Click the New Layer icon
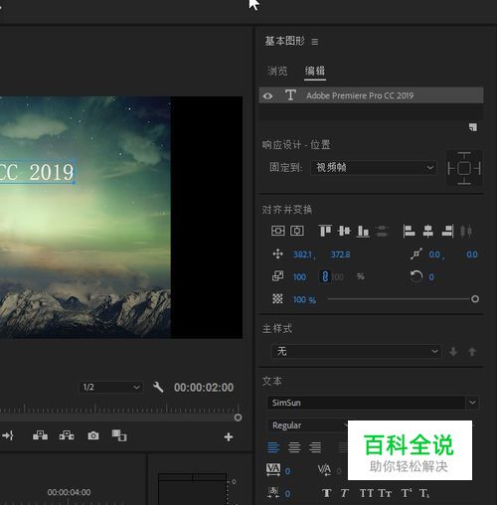Viewport: 497px width, 505px height. (473, 127)
